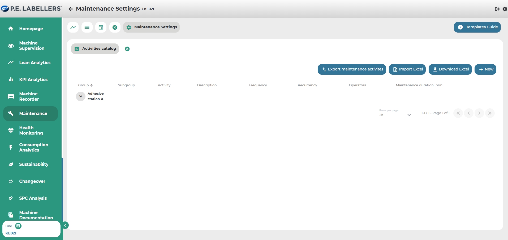Viewport: 508px width, 240px height.
Task: Go to Lean Analytics in the sidebar
Action: click(35, 63)
